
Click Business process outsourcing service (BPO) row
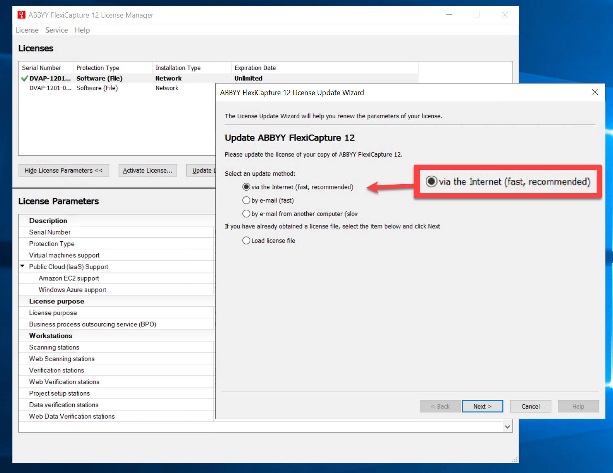tap(116, 324)
